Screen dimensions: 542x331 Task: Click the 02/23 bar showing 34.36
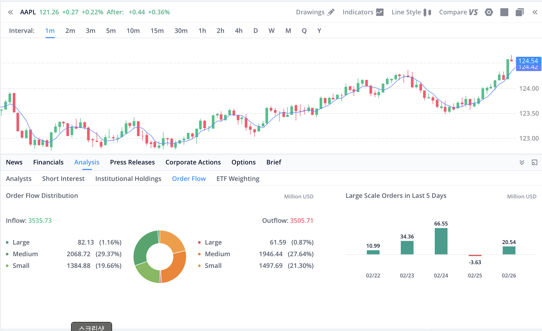click(407, 248)
